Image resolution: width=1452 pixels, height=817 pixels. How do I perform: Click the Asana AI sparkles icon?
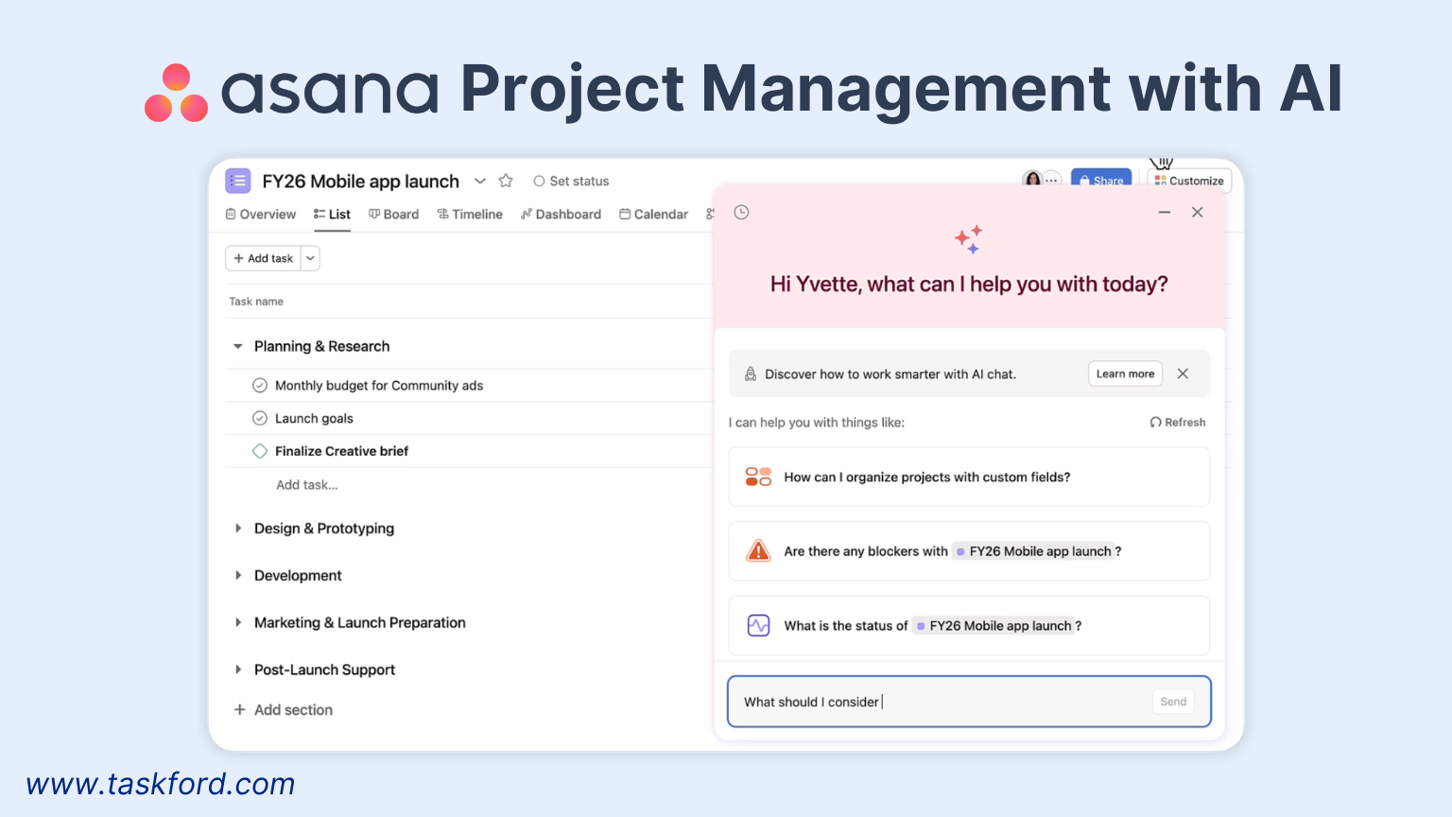pyautogui.click(x=969, y=240)
